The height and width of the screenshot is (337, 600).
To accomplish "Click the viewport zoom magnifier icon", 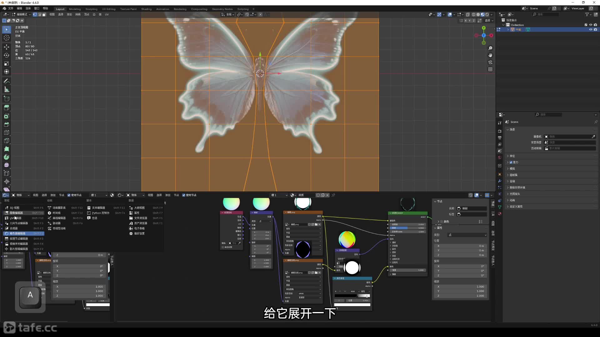I will pyautogui.click(x=490, y=48).
